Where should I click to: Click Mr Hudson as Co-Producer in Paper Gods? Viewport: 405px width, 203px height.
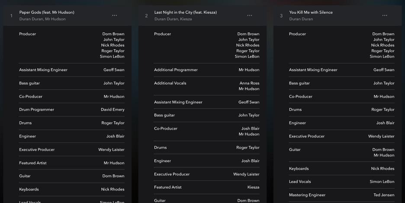pos(114,96)
